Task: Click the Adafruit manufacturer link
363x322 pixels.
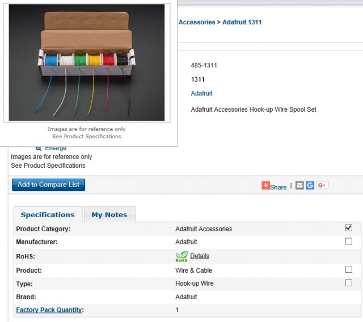Action: tap(202, 94)
